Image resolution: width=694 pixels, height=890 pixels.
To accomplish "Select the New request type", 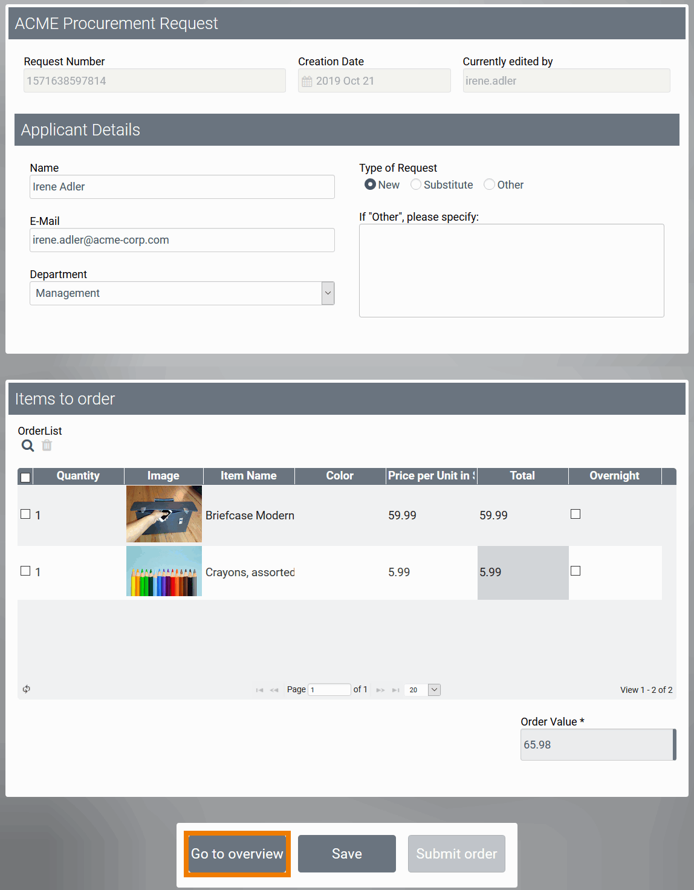I will click(370, 184).
